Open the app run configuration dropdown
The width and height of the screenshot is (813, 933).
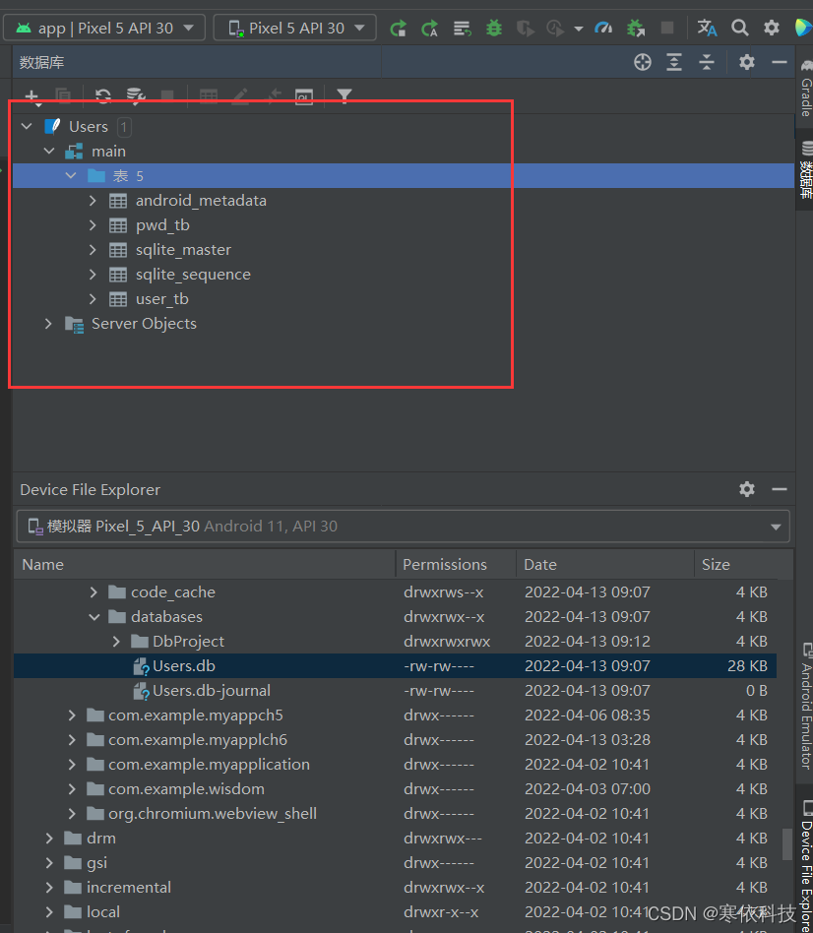click(x=104, y=28)
